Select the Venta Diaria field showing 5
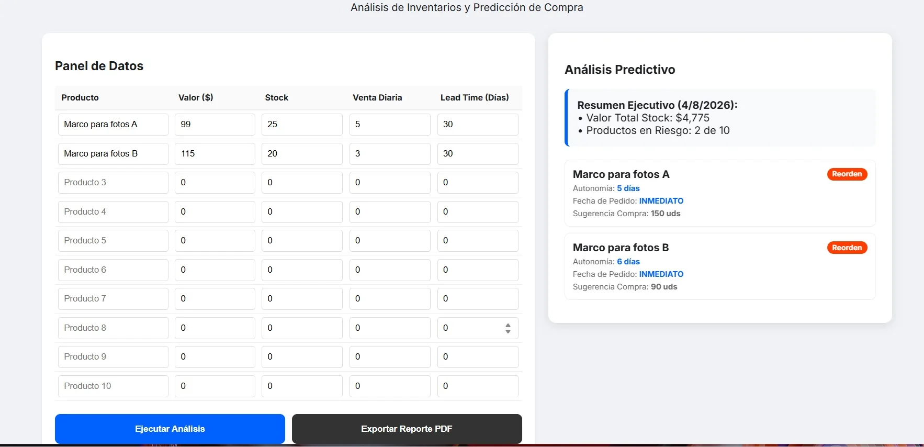Image resolution: width=924 pixels, height=447 pixels. pyautogui.click(x=390, y=125)
